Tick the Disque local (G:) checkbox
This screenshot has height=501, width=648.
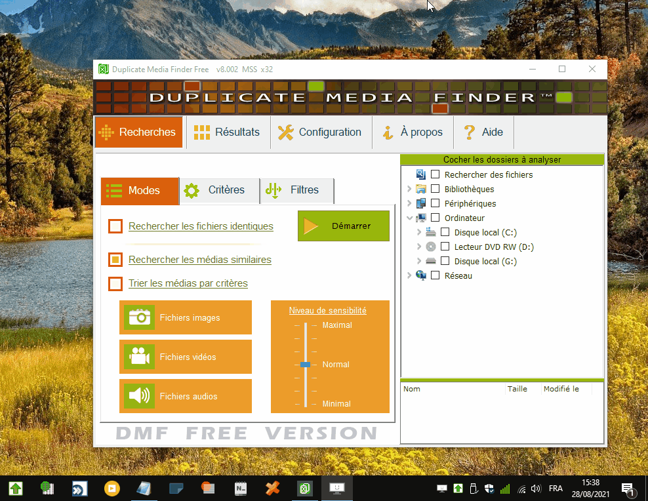pos(445,261)
